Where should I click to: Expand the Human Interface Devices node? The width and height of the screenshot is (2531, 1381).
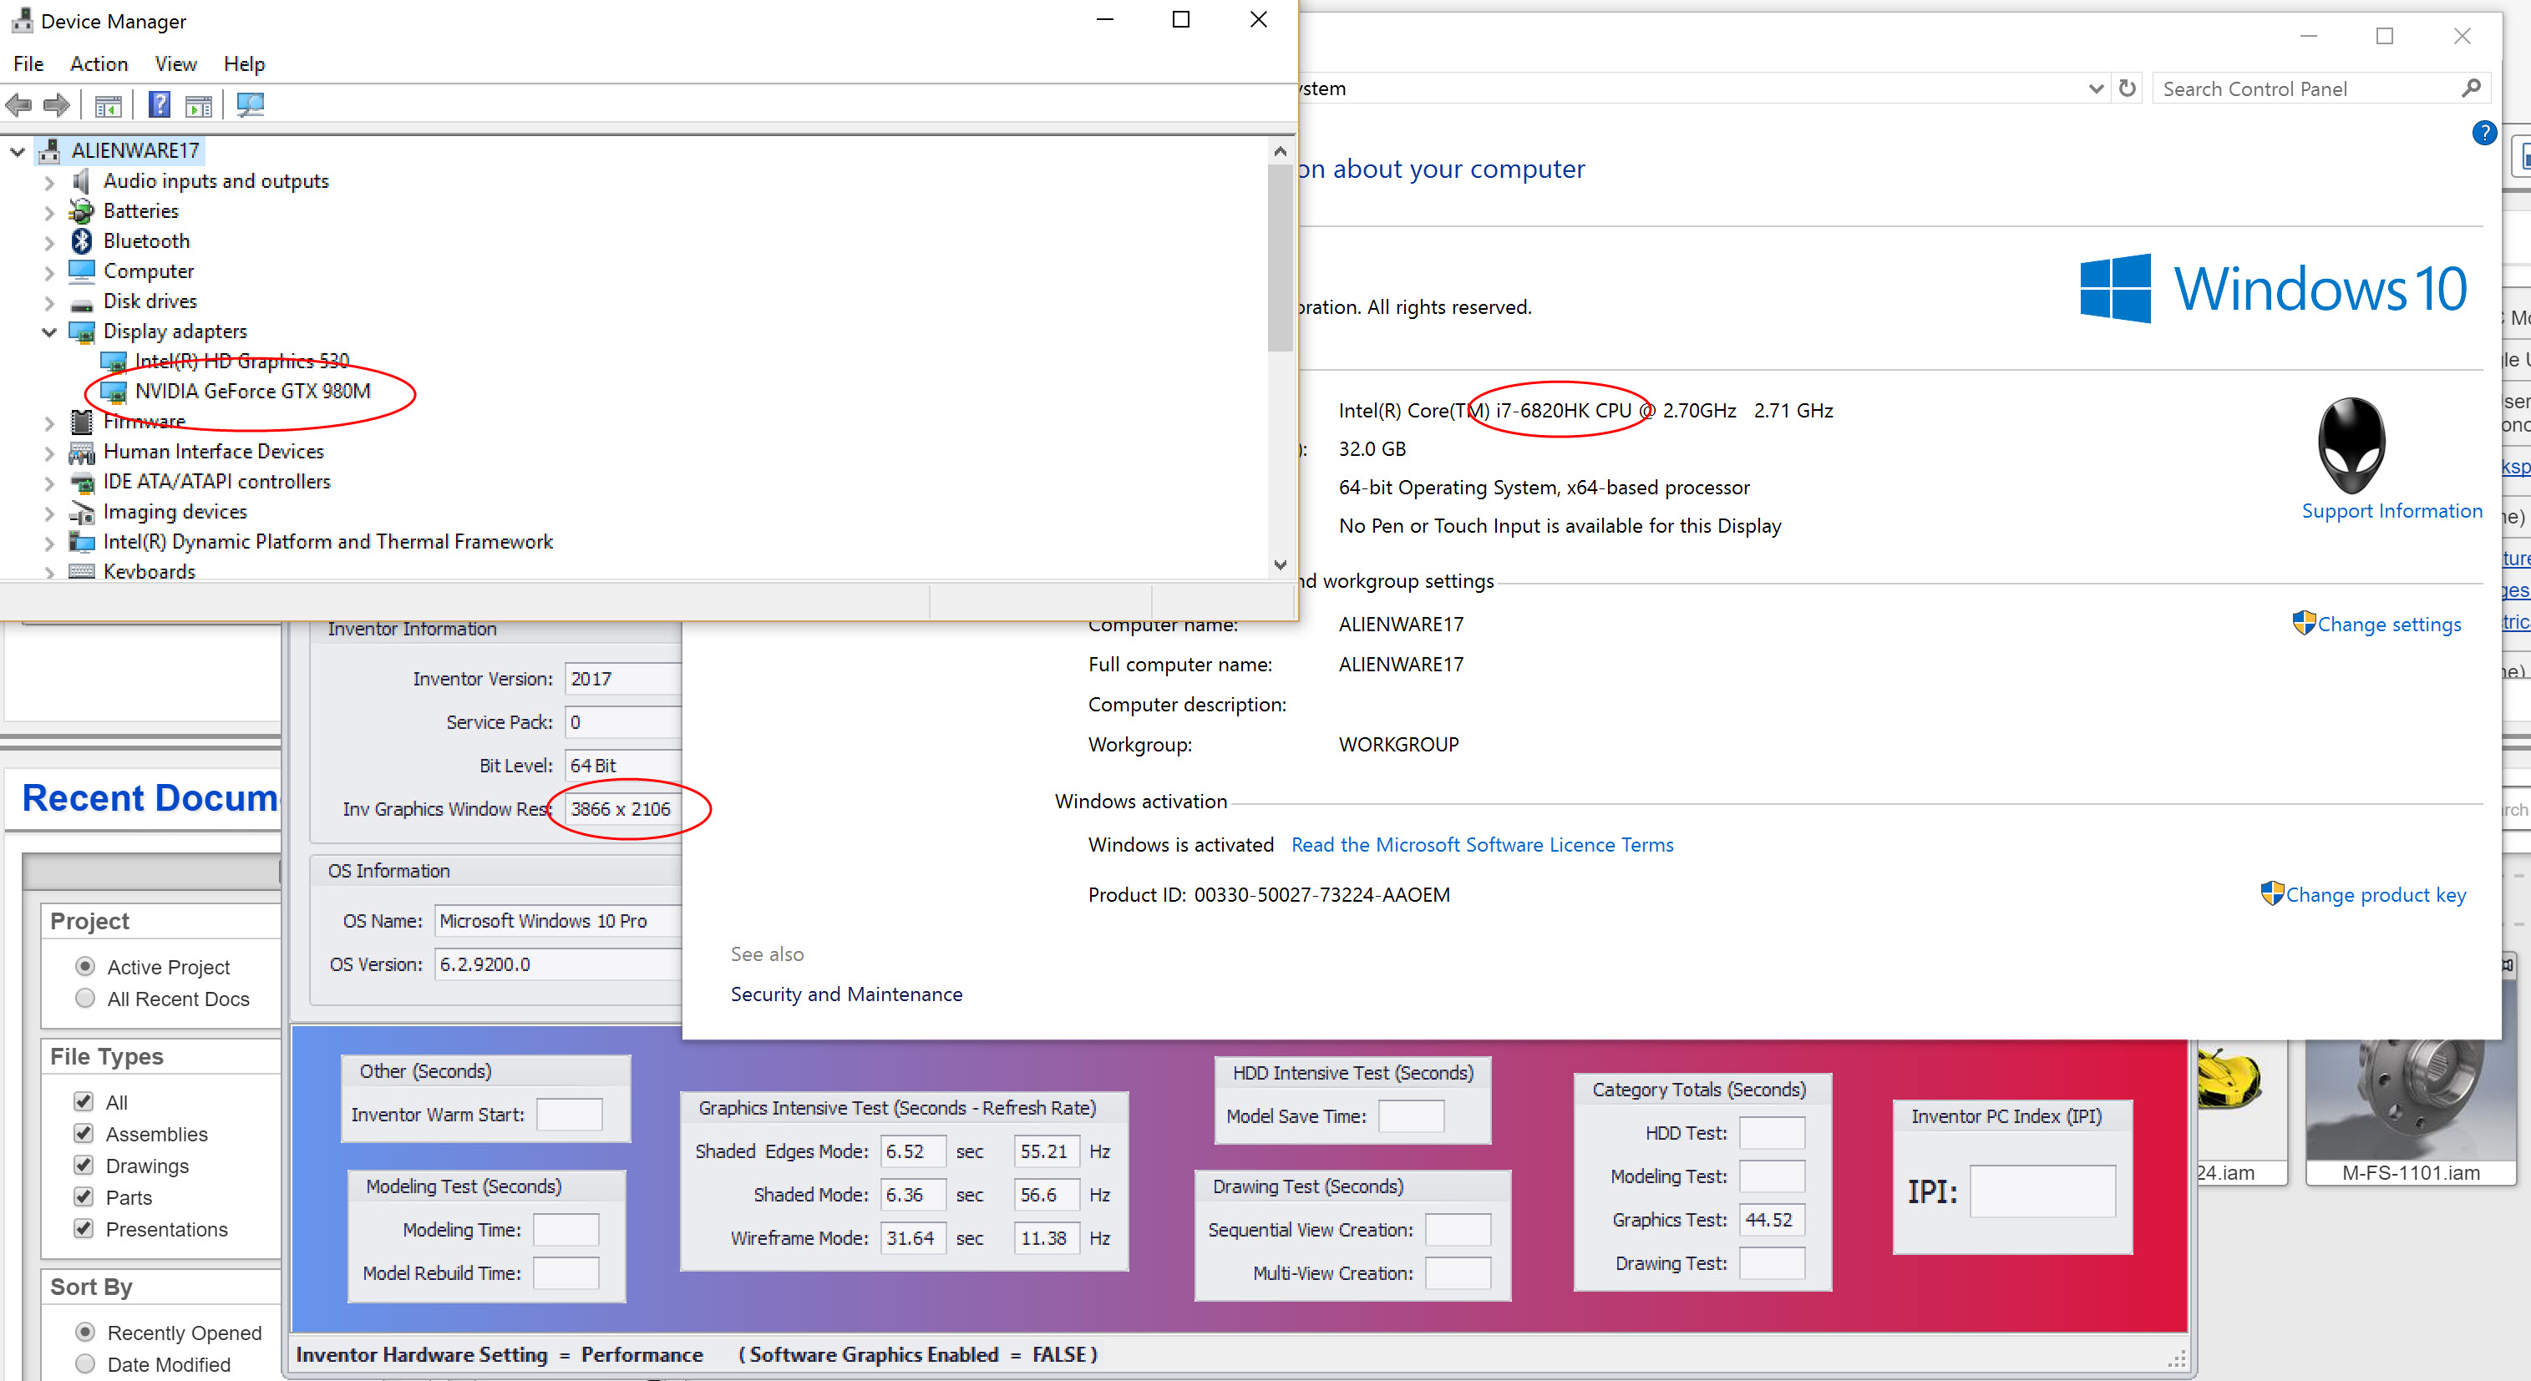49,453
